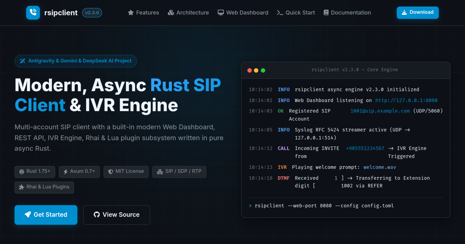465x244 pixels.
Task: Open the Features nav item
Action: [143, 13]
